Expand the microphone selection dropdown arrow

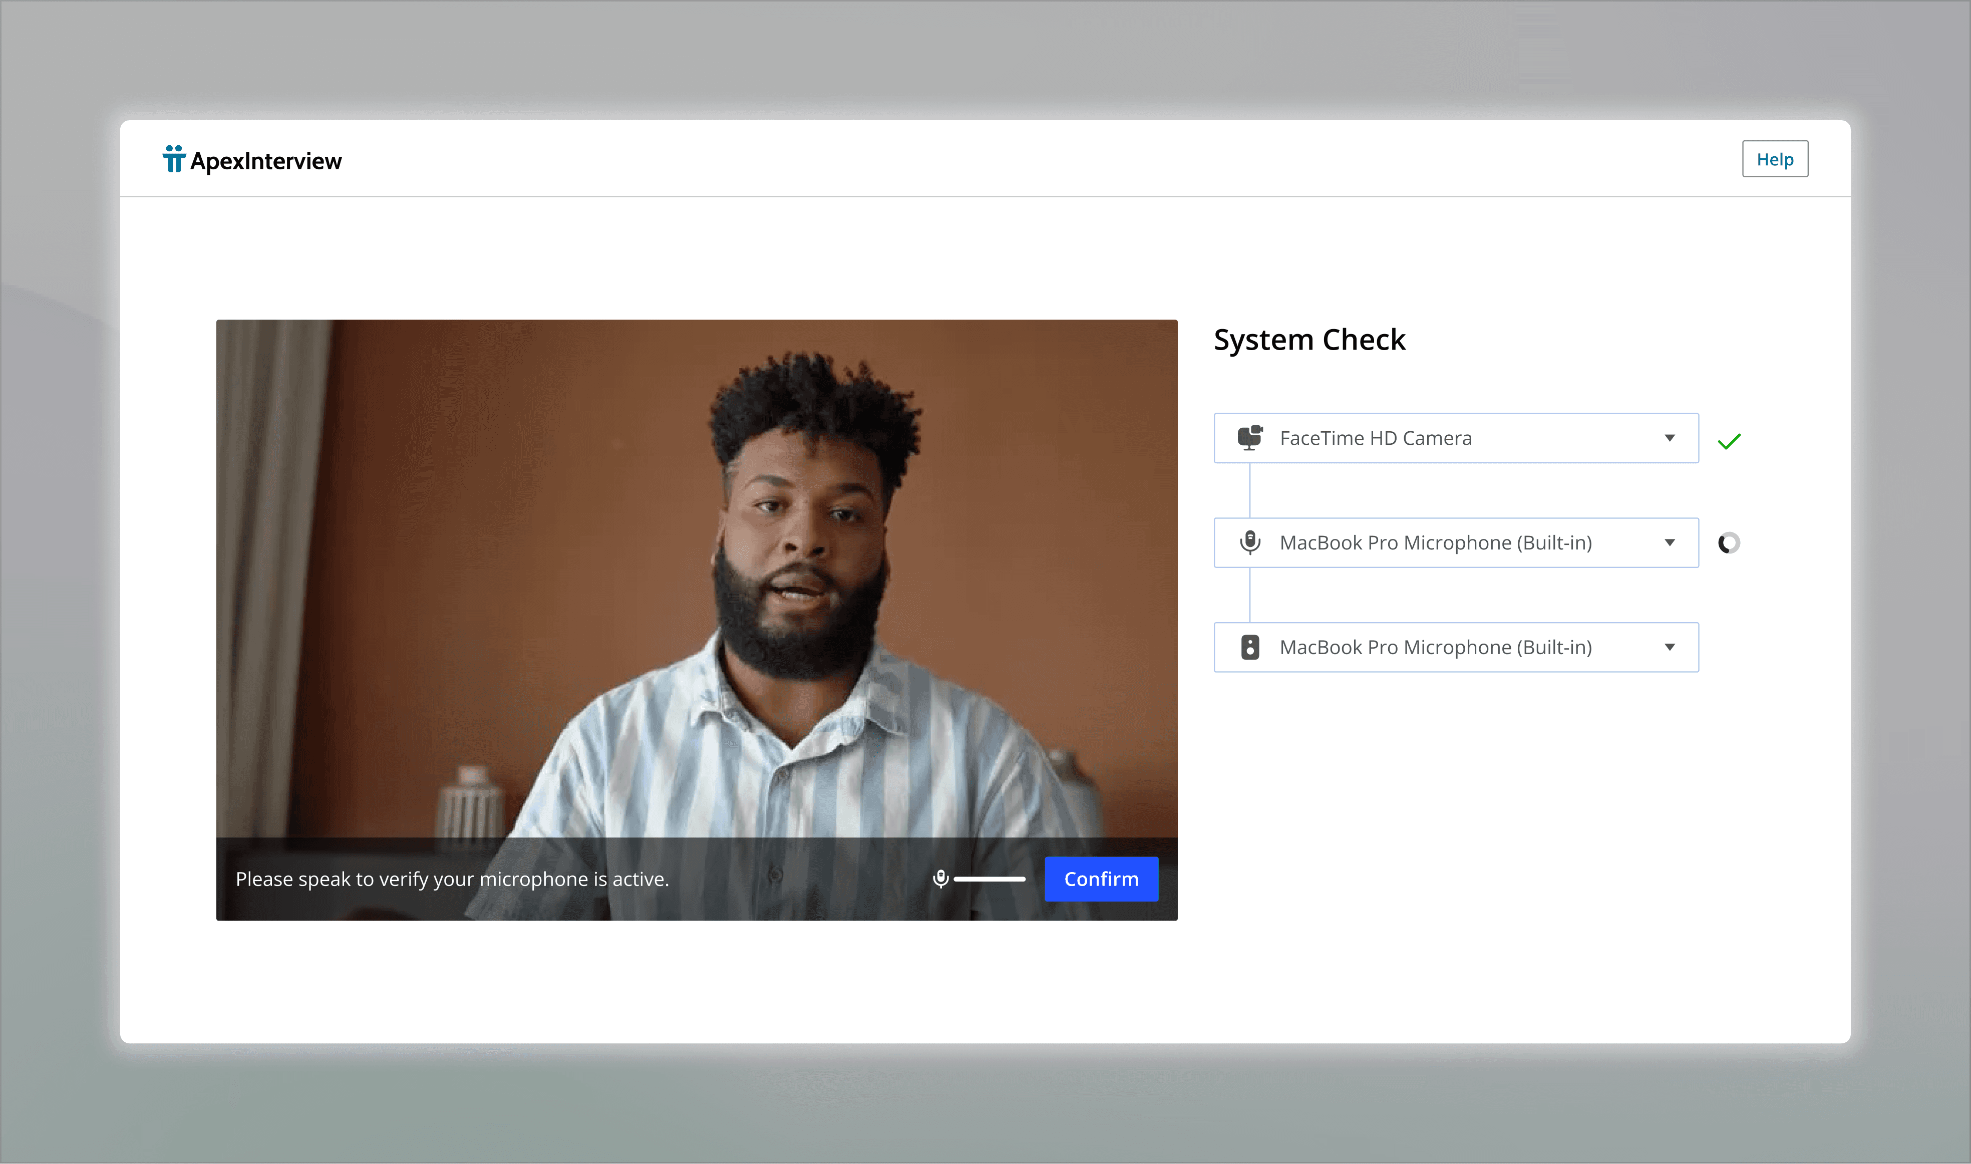[x=1669, y=543]
